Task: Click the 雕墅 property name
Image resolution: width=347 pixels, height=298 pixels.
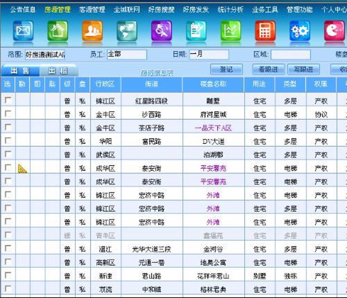Action: pyautogui.click(x=213, y=101)
